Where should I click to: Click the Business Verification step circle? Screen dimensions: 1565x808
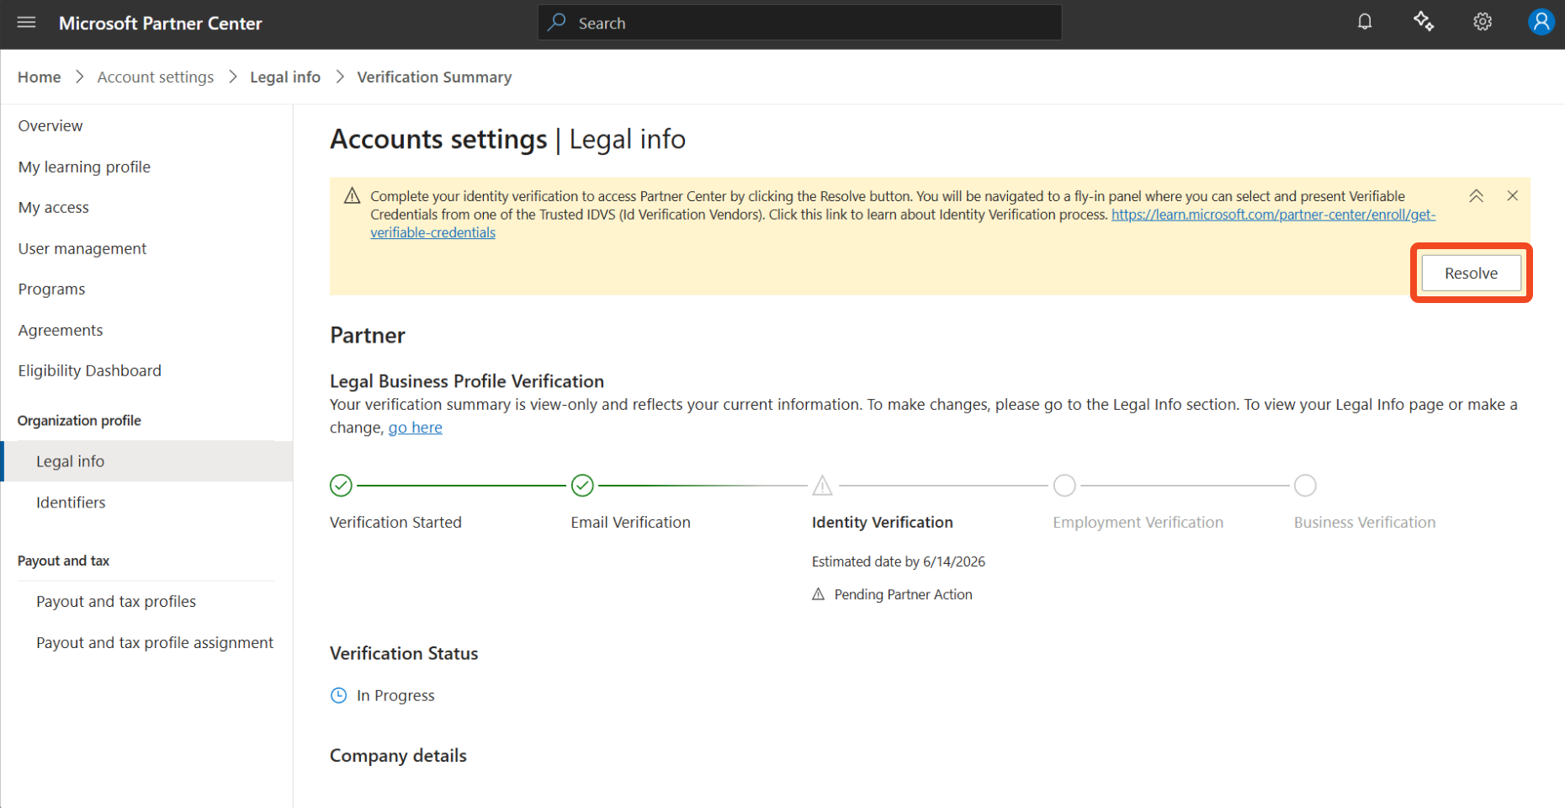[x=1305, y=486]
